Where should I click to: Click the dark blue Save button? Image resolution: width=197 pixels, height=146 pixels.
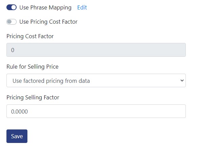(x=17, y=136)
